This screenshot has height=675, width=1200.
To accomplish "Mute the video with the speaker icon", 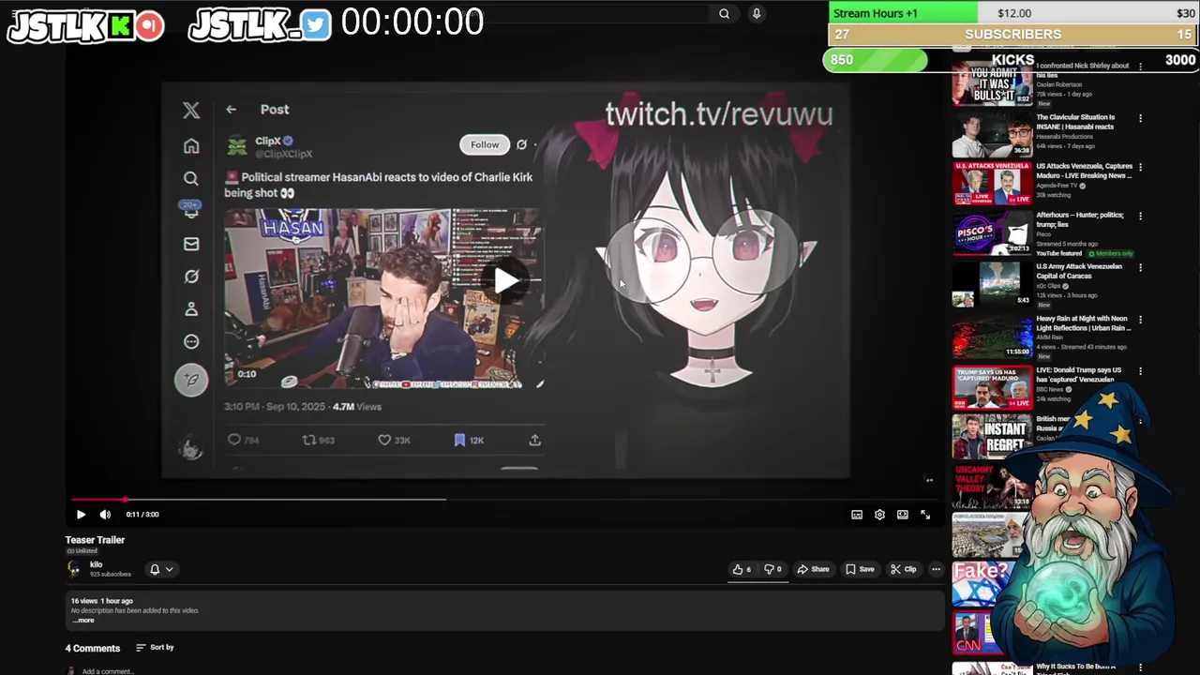I will (105, 515).
